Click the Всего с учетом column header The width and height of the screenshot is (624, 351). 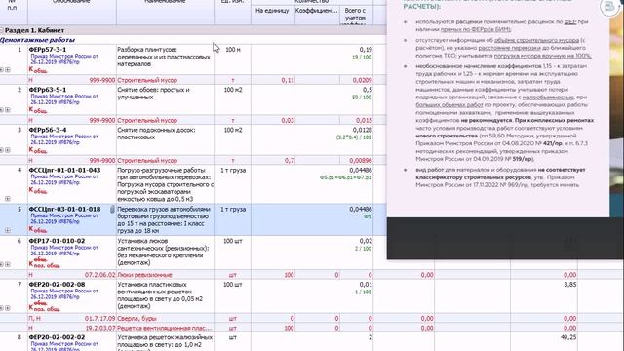pyautogui.click(x=355, y=16)
